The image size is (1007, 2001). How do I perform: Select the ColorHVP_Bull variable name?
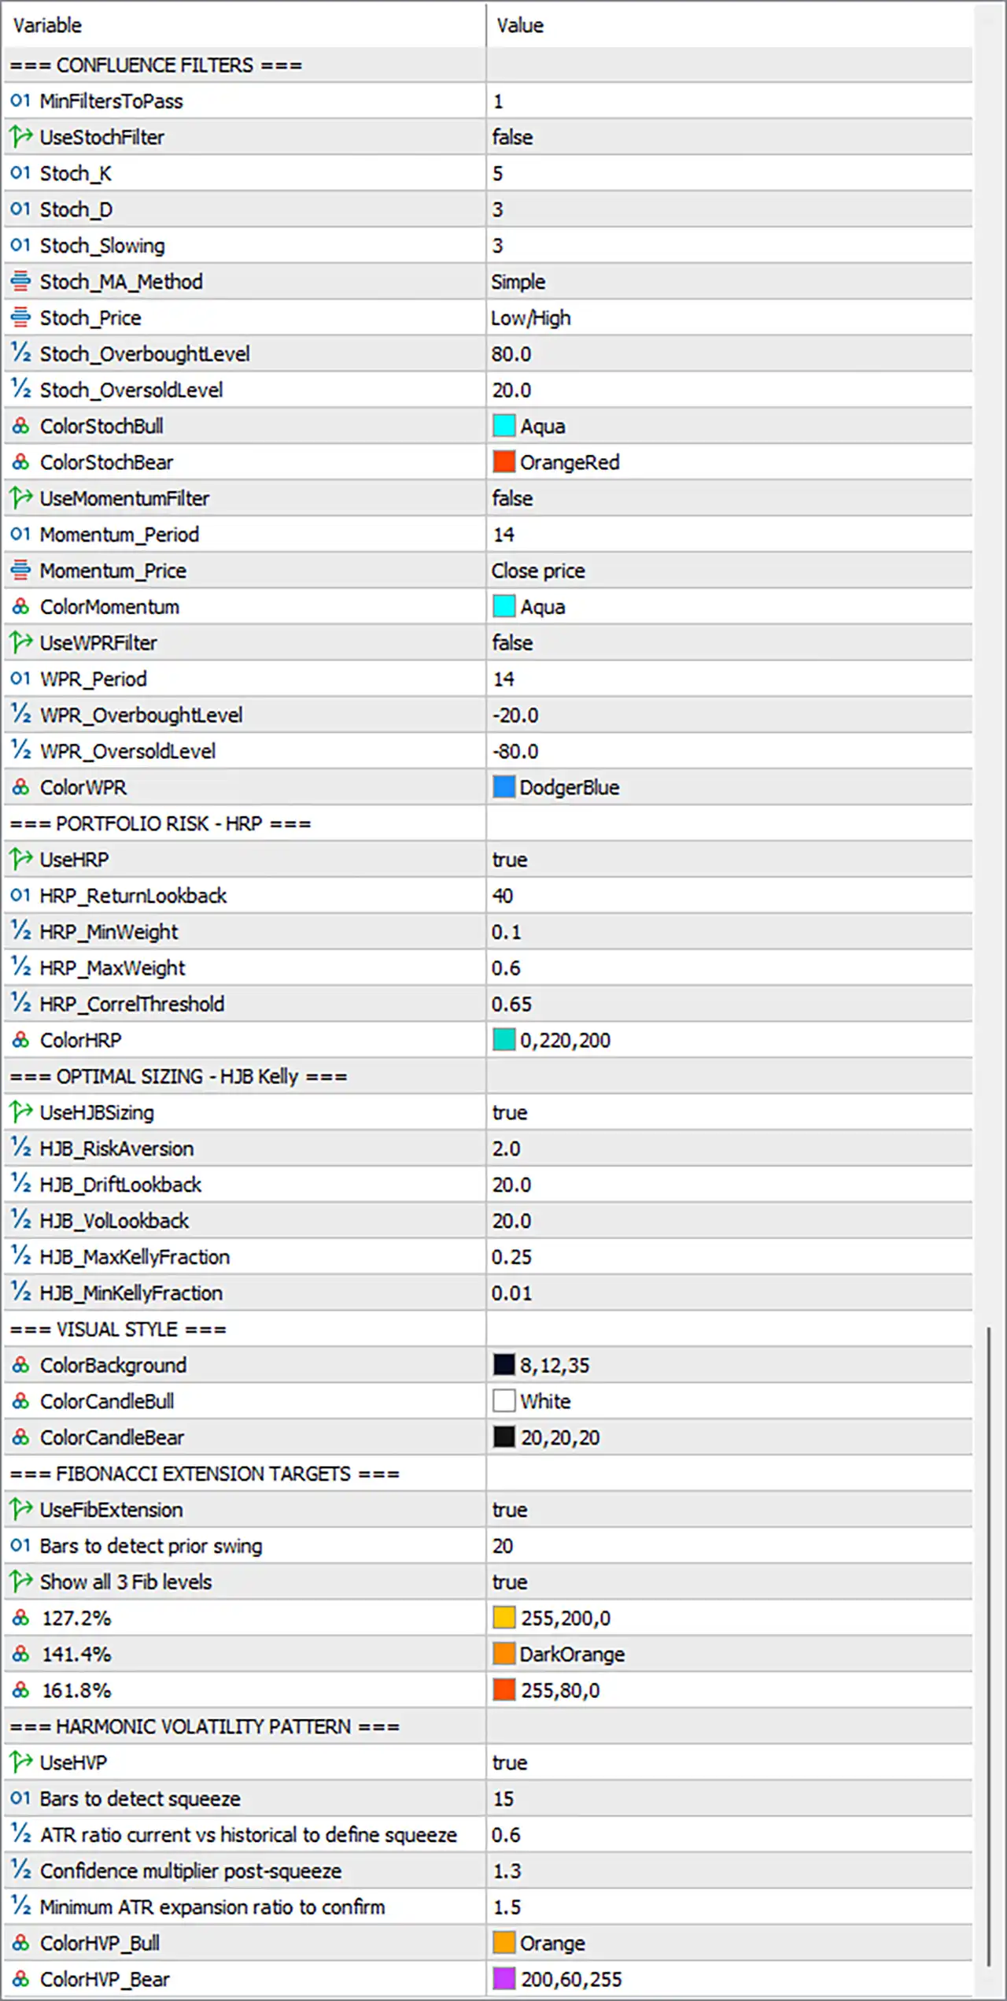(100, 1943)
